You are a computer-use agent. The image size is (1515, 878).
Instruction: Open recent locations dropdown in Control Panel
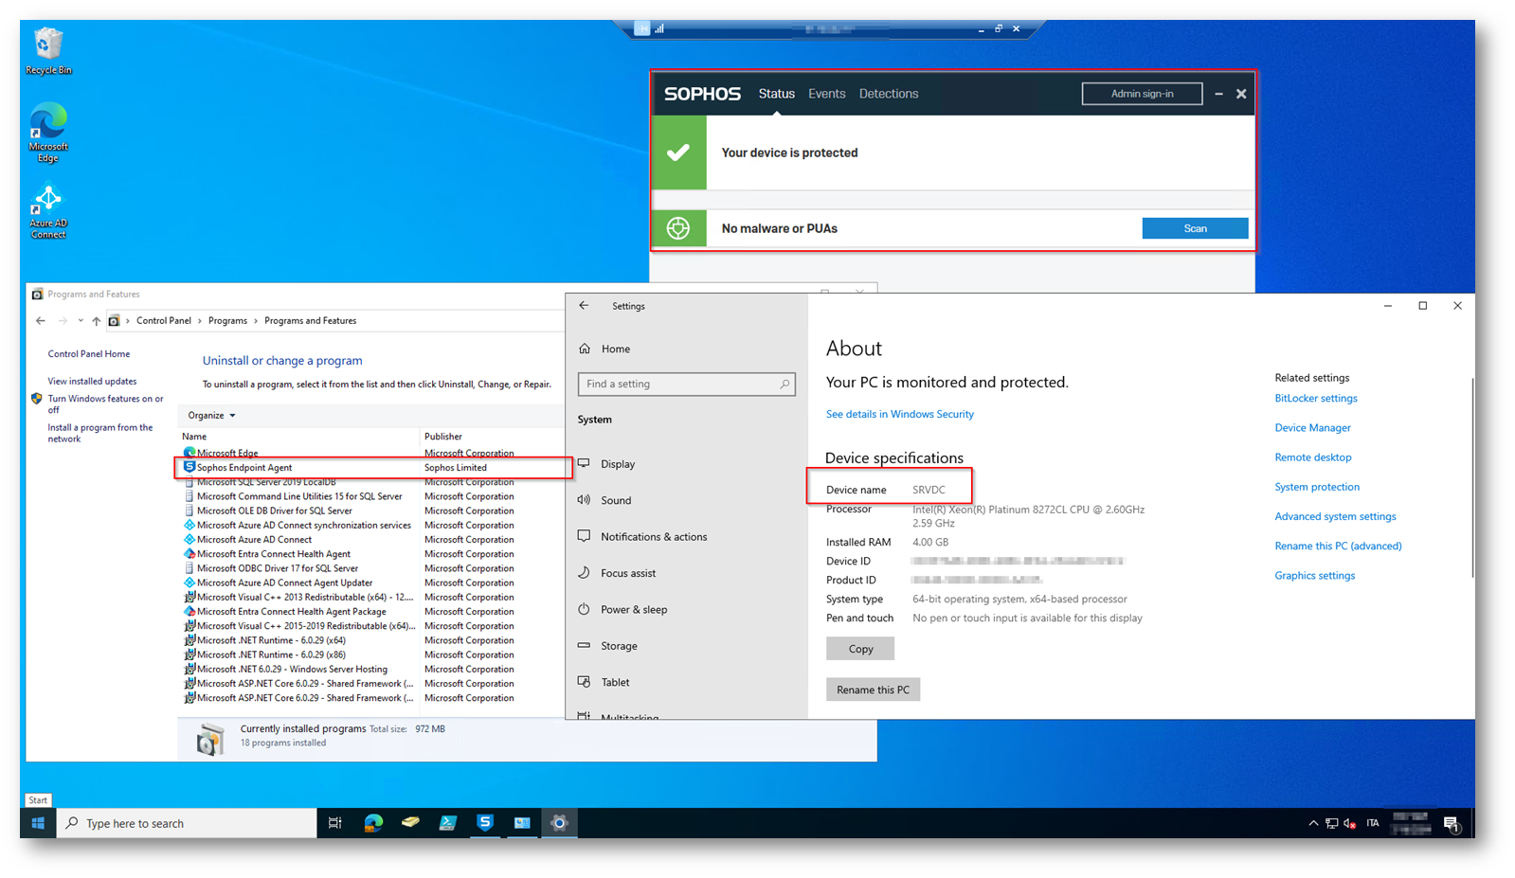[81, 321]
